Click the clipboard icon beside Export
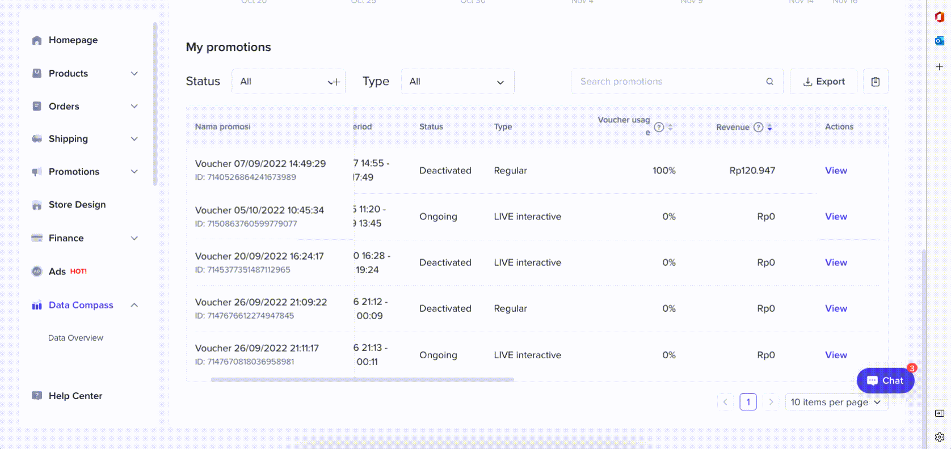 point(875,82)
